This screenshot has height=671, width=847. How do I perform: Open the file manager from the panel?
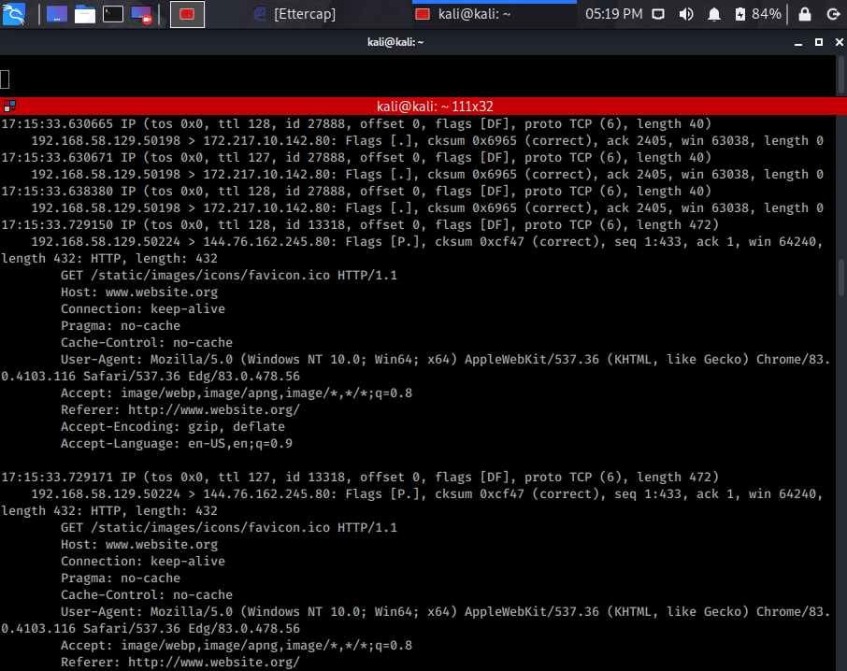pyautogui.click(x=85, y=14)
